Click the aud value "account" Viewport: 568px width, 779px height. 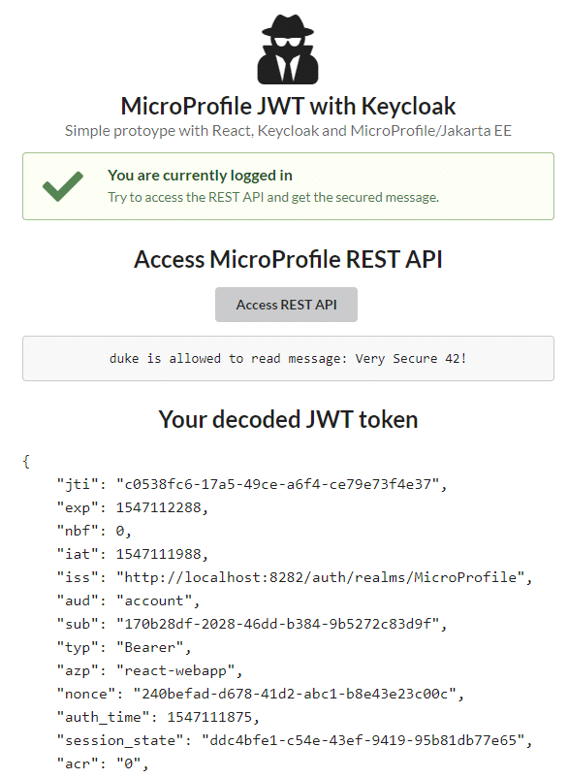pos(154,600)
